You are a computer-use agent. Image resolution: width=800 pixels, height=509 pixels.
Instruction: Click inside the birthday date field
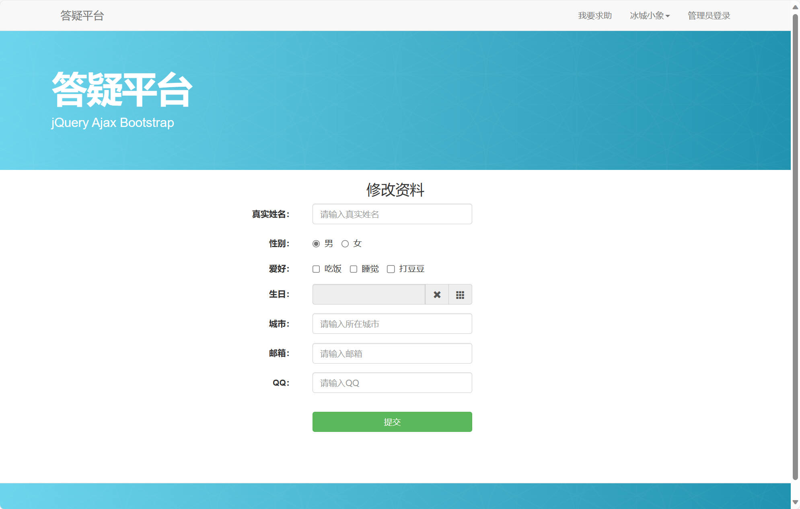368,294
